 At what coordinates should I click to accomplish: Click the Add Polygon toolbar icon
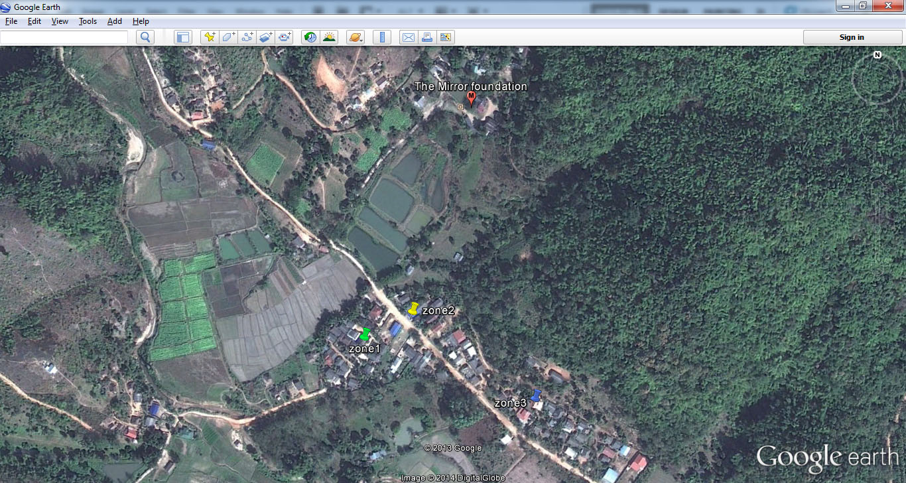(x=229, y=37)
